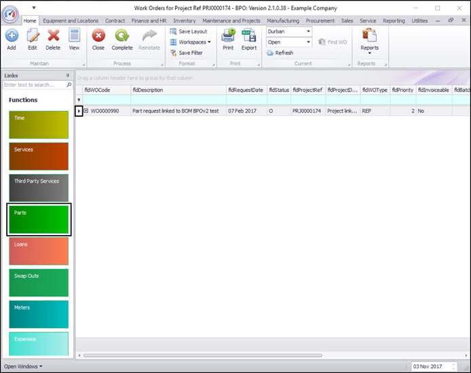This screenshot has height=373, width=471.
Task: Switch to the Inventory ribbon tab
Action: (x=185, y=21)
